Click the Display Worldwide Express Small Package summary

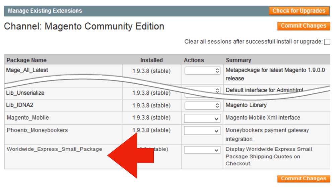[269, 157]
